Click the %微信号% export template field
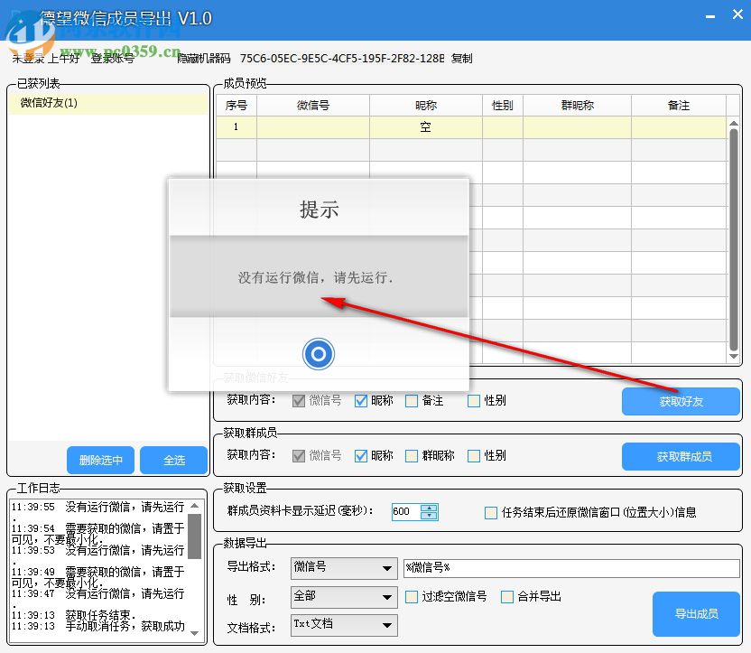Screen dimensions: 751x653 572,568
